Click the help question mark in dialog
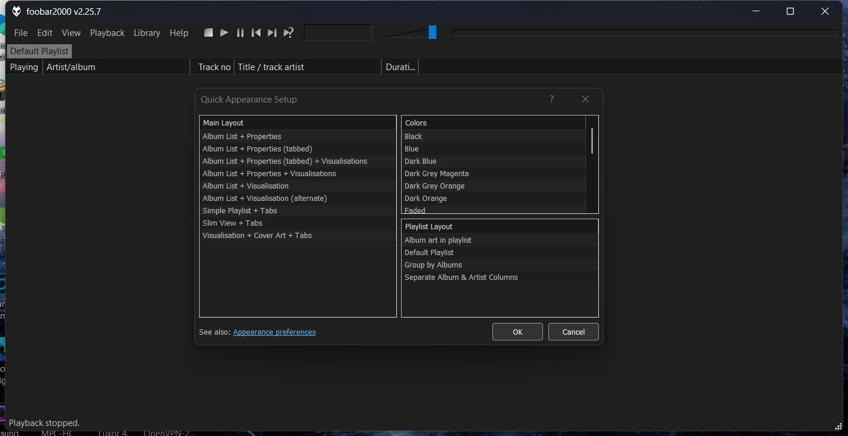This screenshot has width=848, height=436. point(552,99)
